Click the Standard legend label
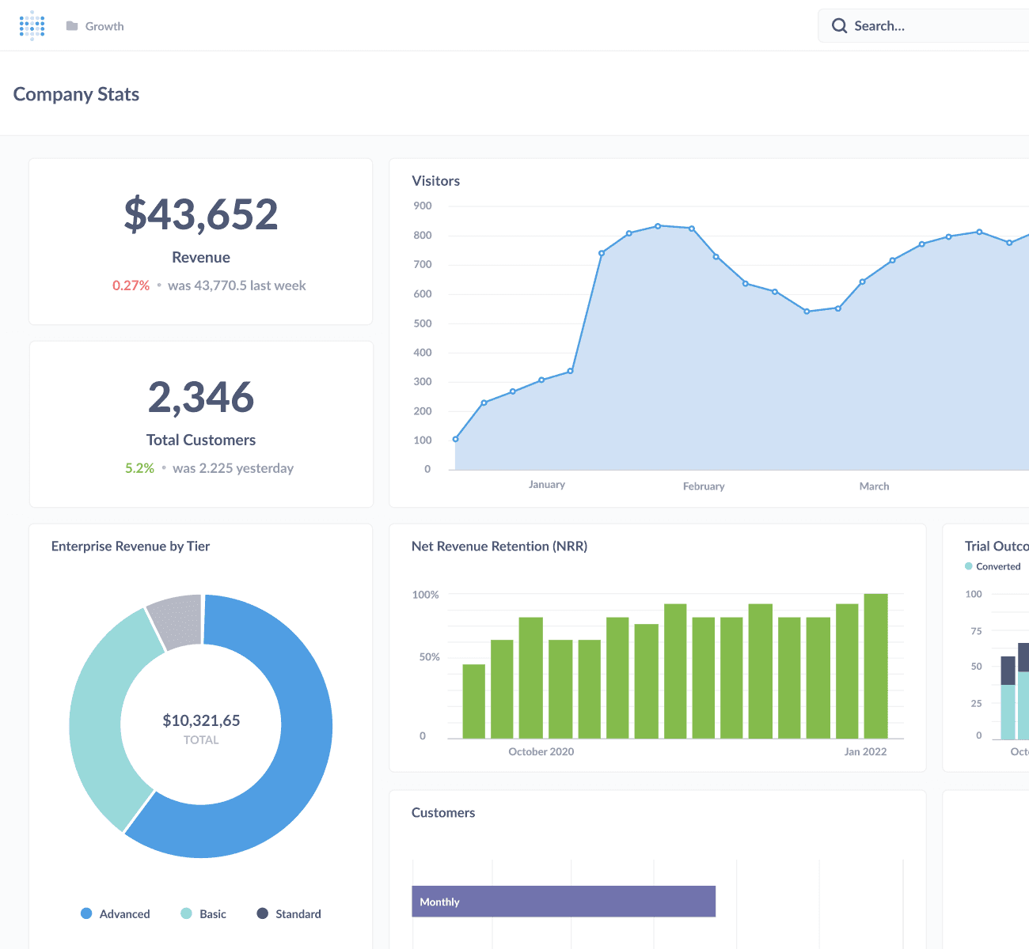The height and width of the screenshot is (949, 1029). pyautogui.click(x=298, y=914)
